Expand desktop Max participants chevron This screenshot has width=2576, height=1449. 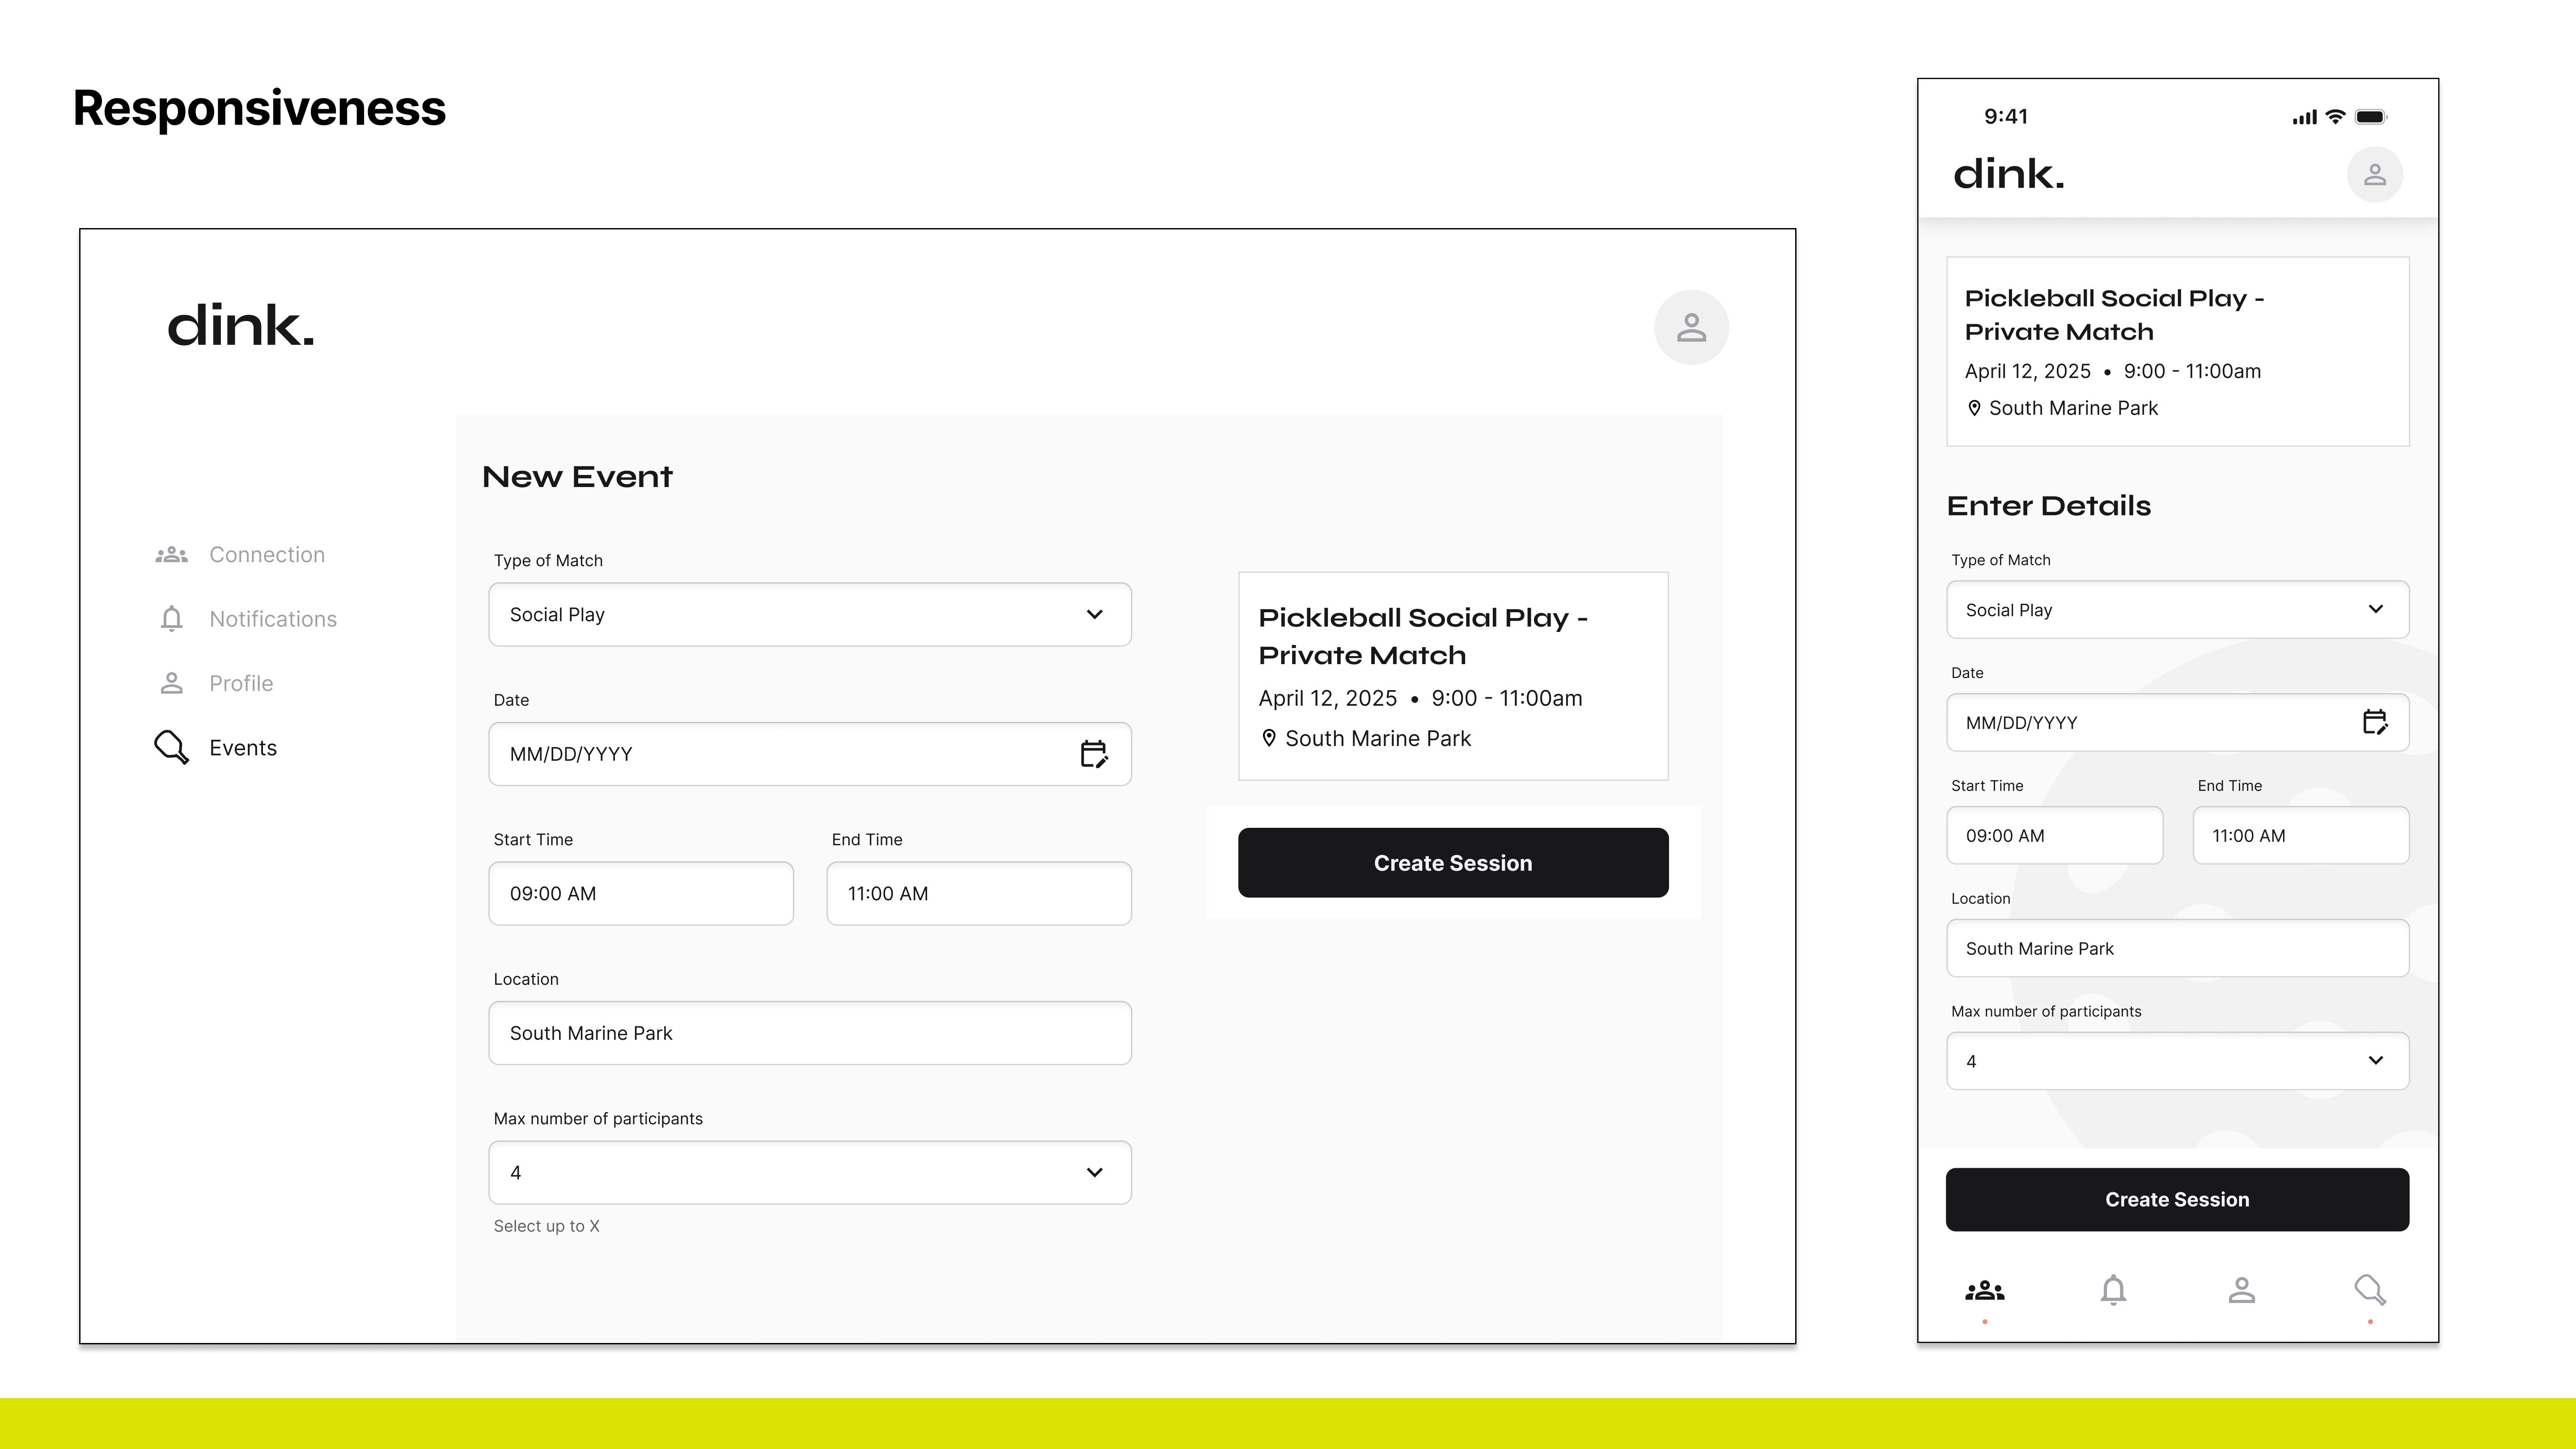[x=1095, y=1172]
